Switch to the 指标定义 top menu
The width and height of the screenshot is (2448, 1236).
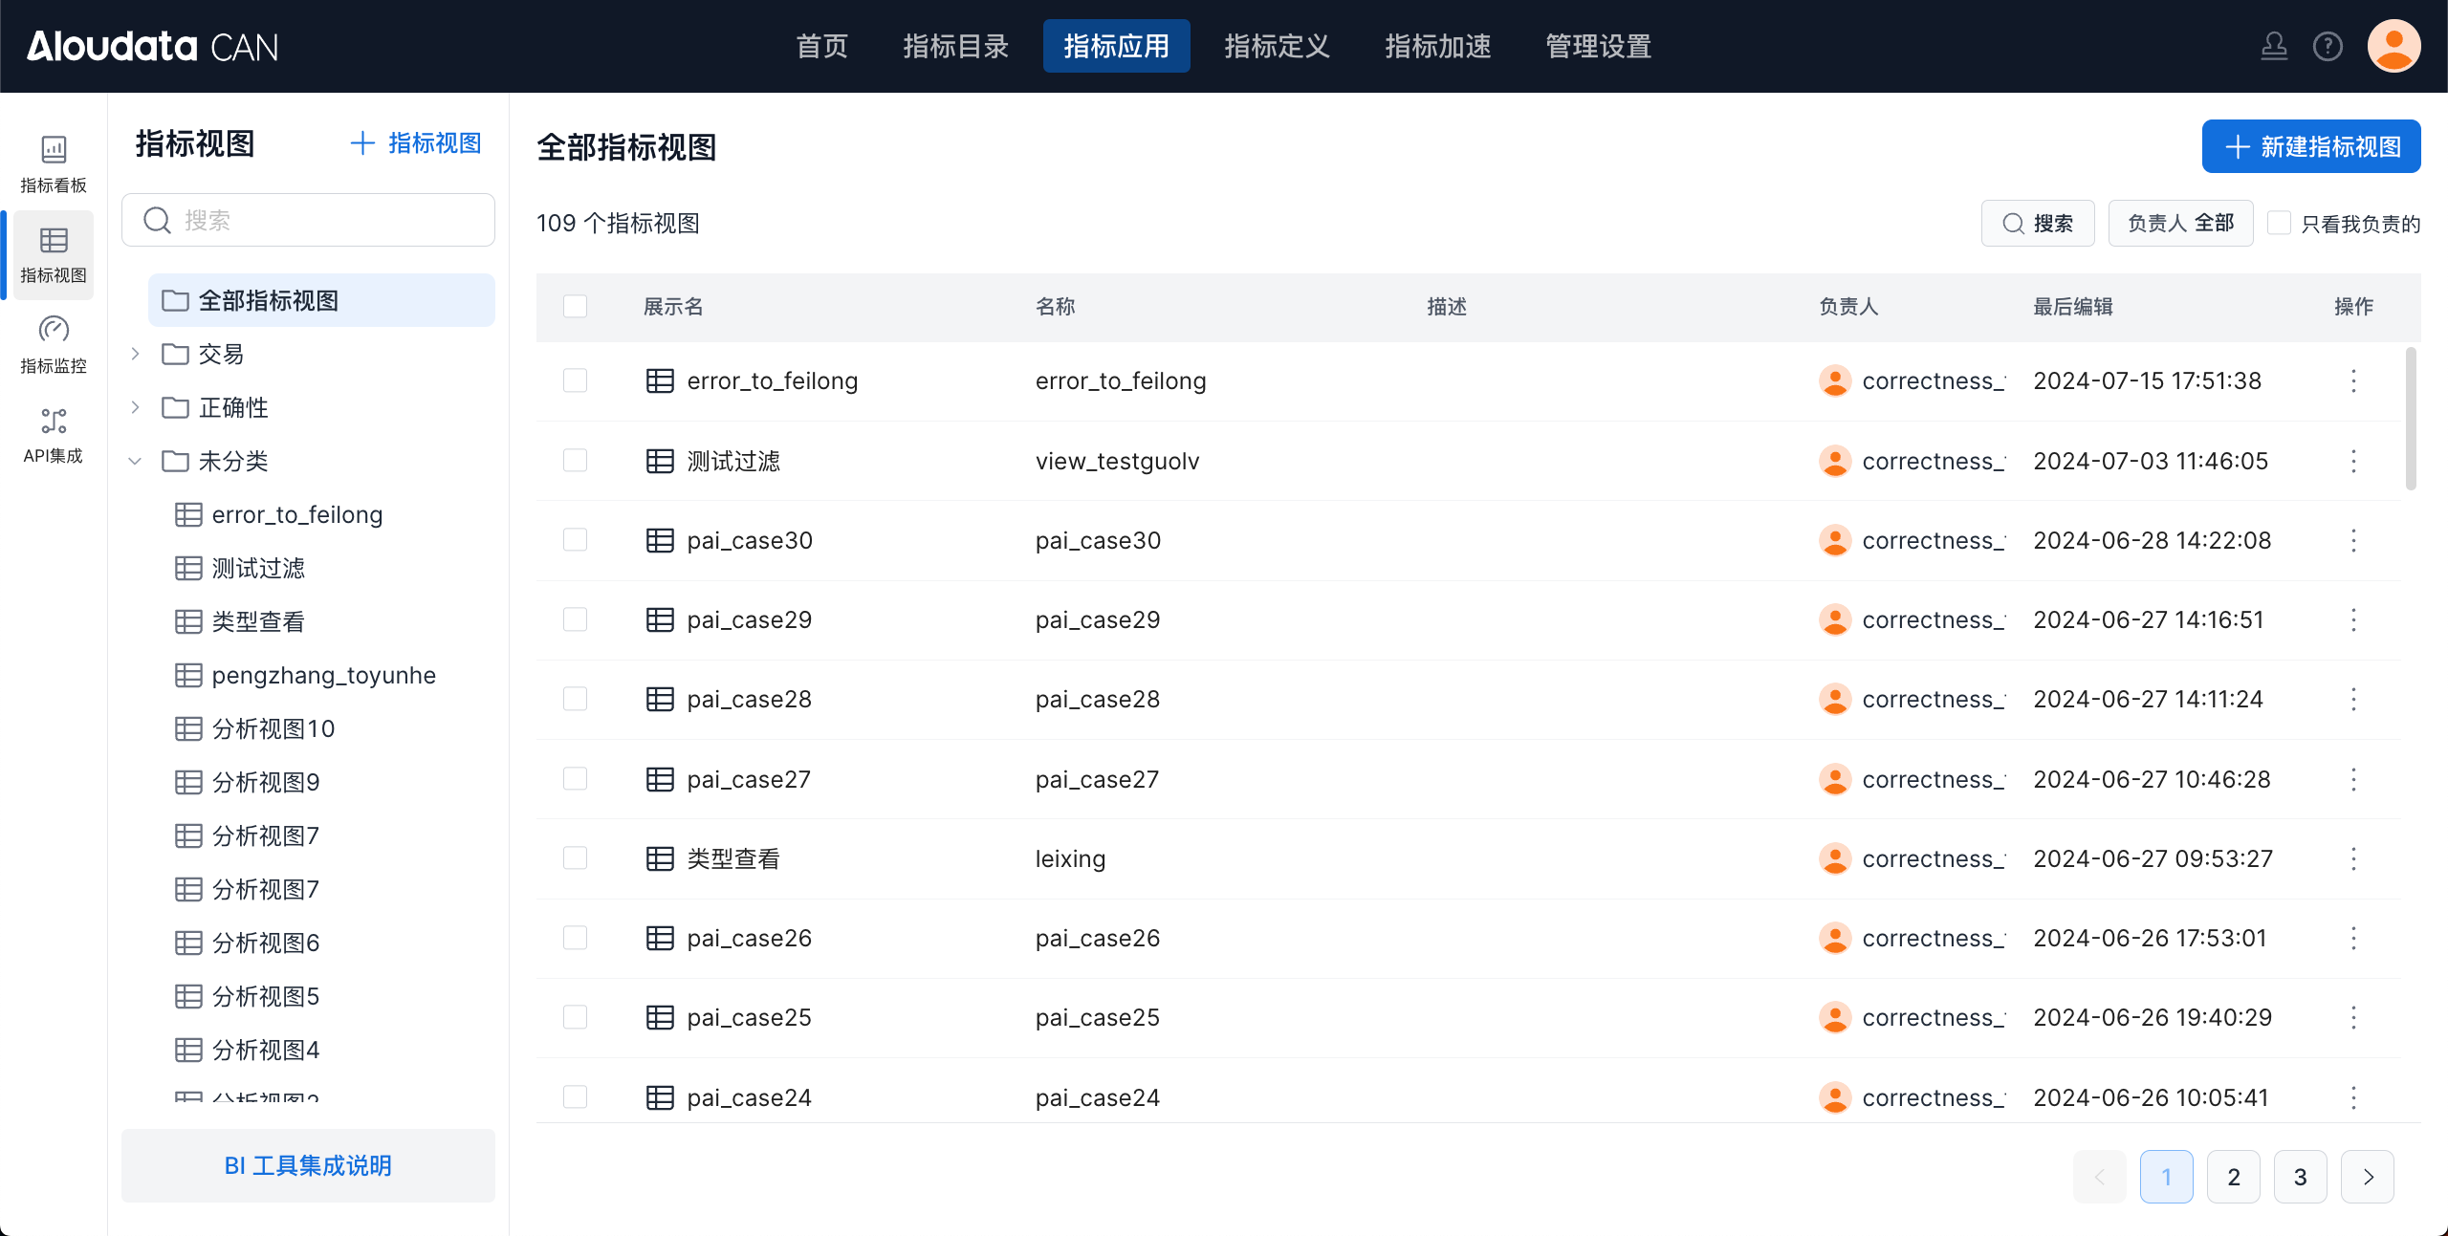1277,46
